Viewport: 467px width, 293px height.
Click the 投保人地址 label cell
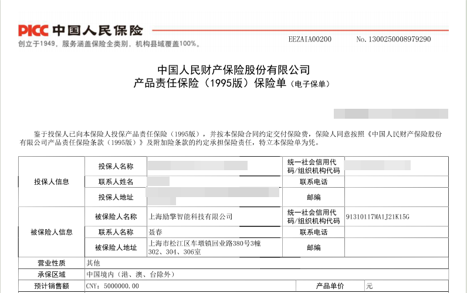point(116,197)
